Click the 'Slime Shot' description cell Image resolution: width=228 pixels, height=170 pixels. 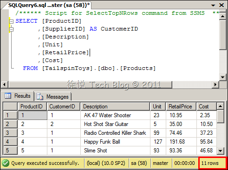click(x=115, y=151)
